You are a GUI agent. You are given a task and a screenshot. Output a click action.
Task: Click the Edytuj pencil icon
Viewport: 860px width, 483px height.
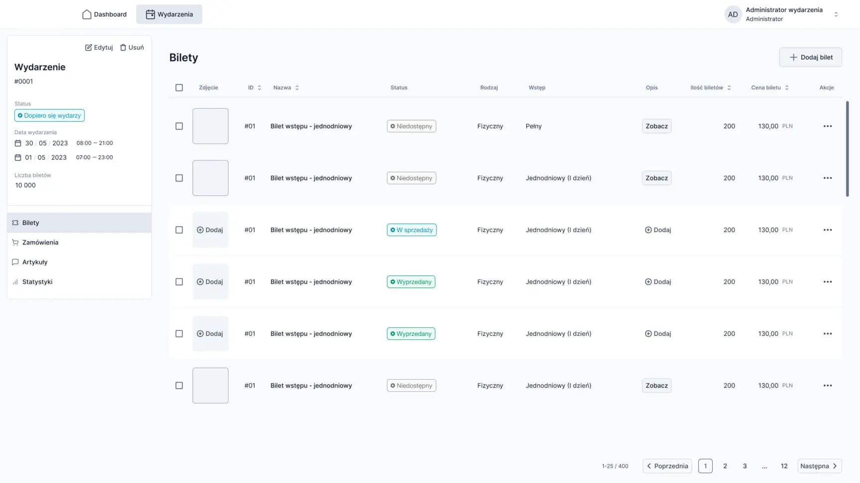[89, 48]
